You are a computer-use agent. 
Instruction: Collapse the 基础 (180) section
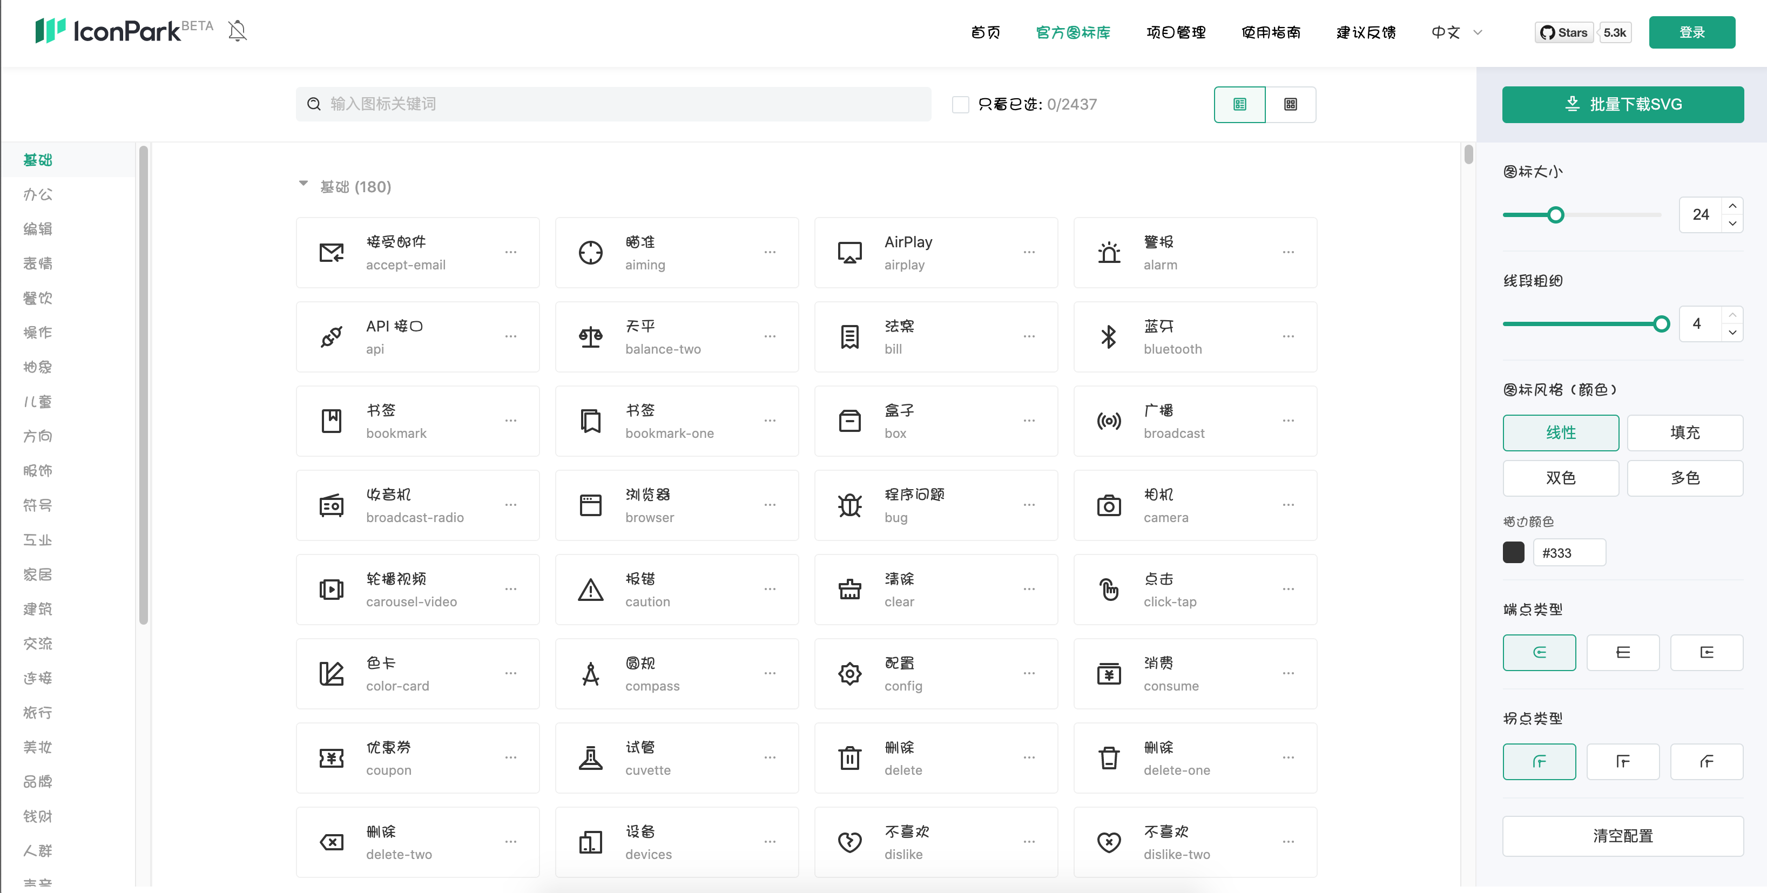(x=303, y=184)
